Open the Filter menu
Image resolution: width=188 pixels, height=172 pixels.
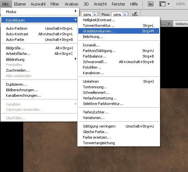click(x=55, y=4)
